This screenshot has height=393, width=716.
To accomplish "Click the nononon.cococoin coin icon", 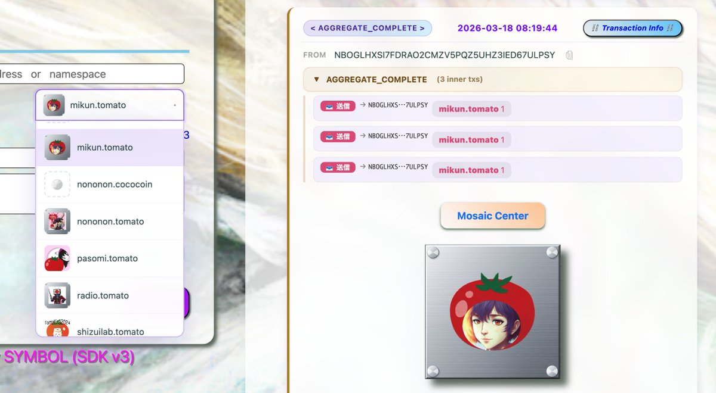I will 57,185.
